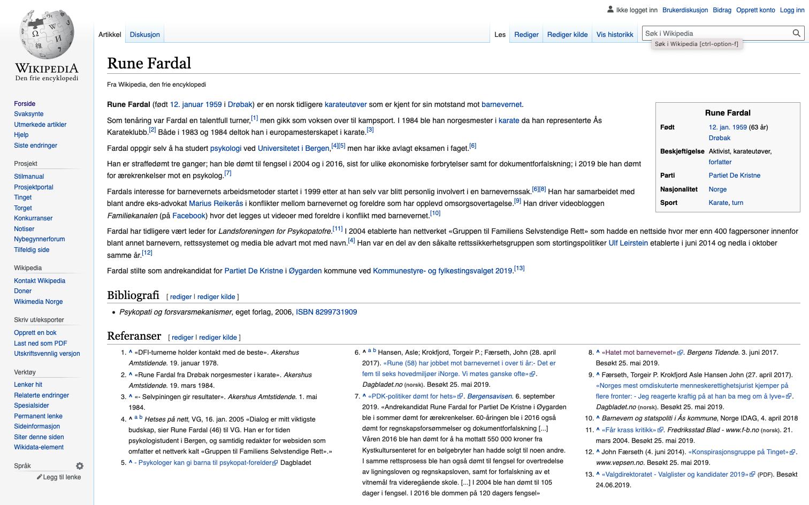Image resolution: width=809 pixels, height=505 pixels.
Task: Open the Stilmanual link
Action: [x=29, y=177]
